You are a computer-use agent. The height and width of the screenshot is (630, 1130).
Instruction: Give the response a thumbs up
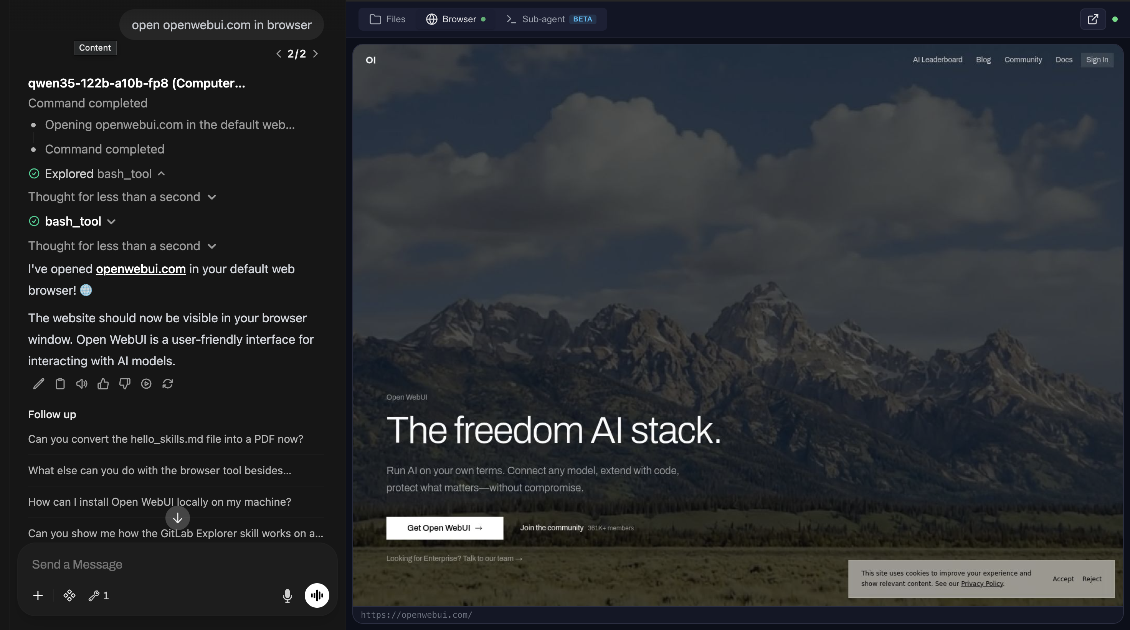pyautogui.click(x=102, y=384)
